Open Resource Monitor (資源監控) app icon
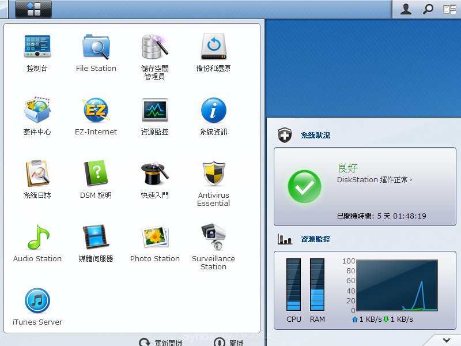Image resolution: width=461 pixels, height=346 pixels. [x=154, y=110]
